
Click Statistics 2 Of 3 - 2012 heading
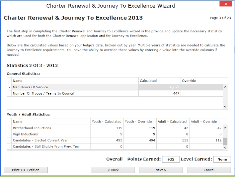click(x=32, y=65)
